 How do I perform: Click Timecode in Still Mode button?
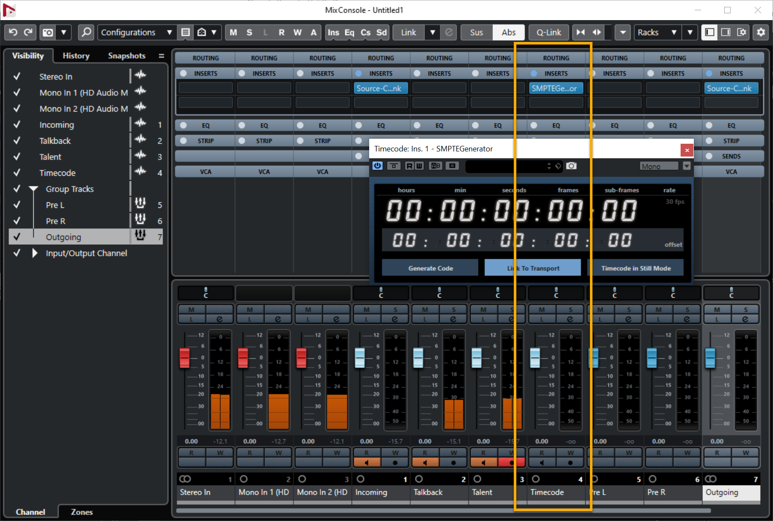636,268
